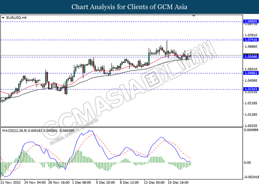Click the Chart Analysis for Clients title
259x185 pixels.
[x=129, y=7]
